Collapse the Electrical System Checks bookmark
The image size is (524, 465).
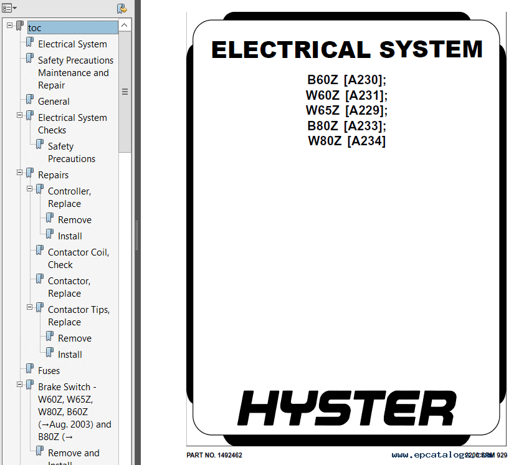(20, 115)
